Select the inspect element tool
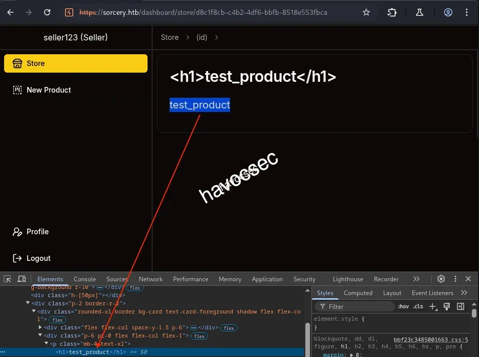Screen dimensions: 479x357 point(7,279)
